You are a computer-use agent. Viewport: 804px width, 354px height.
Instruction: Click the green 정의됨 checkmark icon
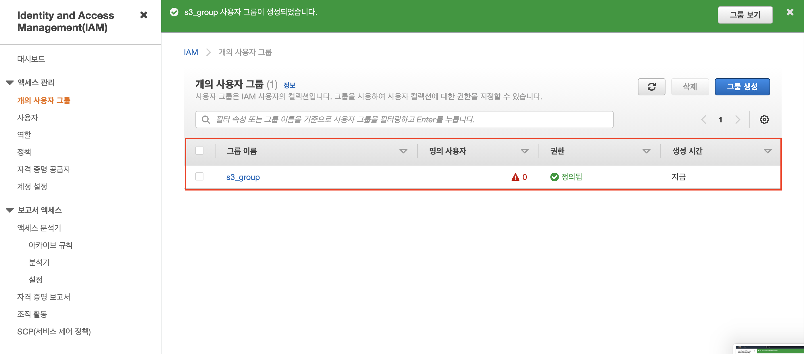tap(554, 177)
